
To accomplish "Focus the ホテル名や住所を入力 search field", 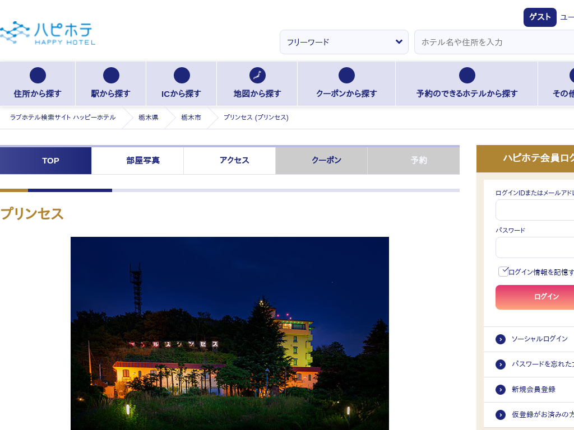I will 494,42.
